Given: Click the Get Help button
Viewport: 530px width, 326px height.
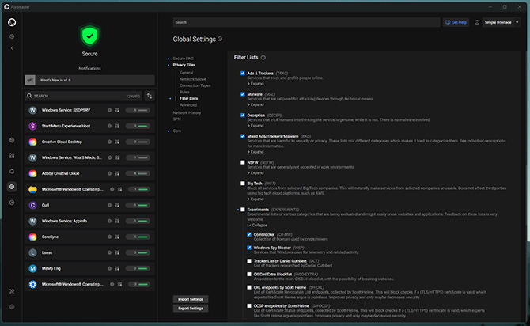Looking at the screenshot, I should click(456, 22).
